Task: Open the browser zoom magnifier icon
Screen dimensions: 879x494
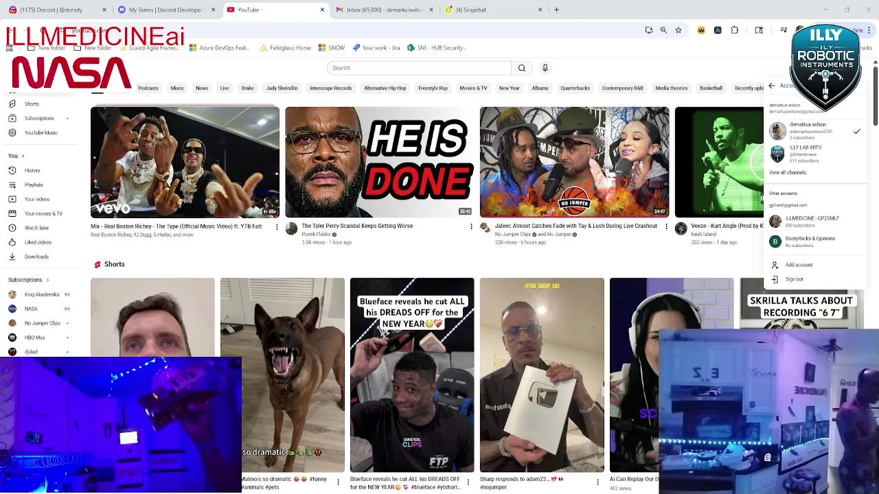Action: (x=663, y=30)
